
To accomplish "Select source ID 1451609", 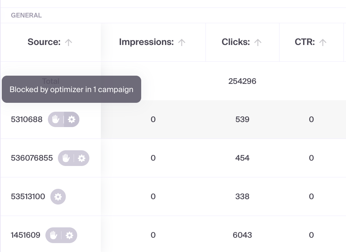I will tap(26, 235).
